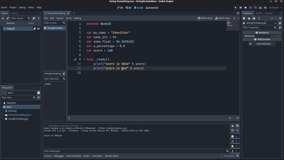Image resolution: width=284 pixels, height=160 pixels.
Task: Open script attached to Node2D
Action: click(x=35, y=28)
